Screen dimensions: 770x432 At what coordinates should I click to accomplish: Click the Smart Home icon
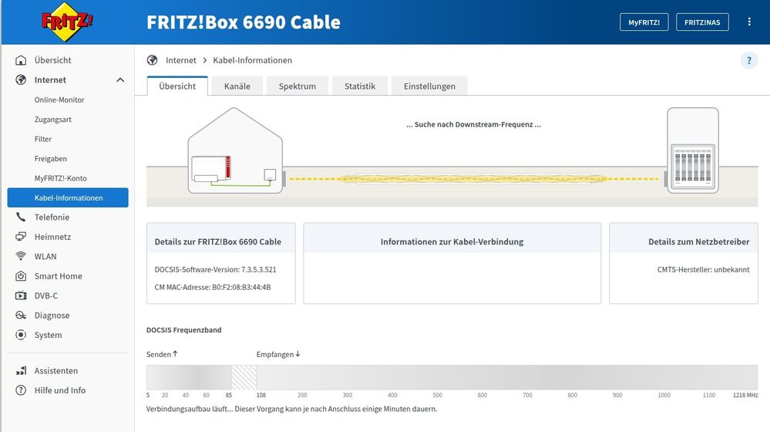pyautogui.click(x=22, y=276)
